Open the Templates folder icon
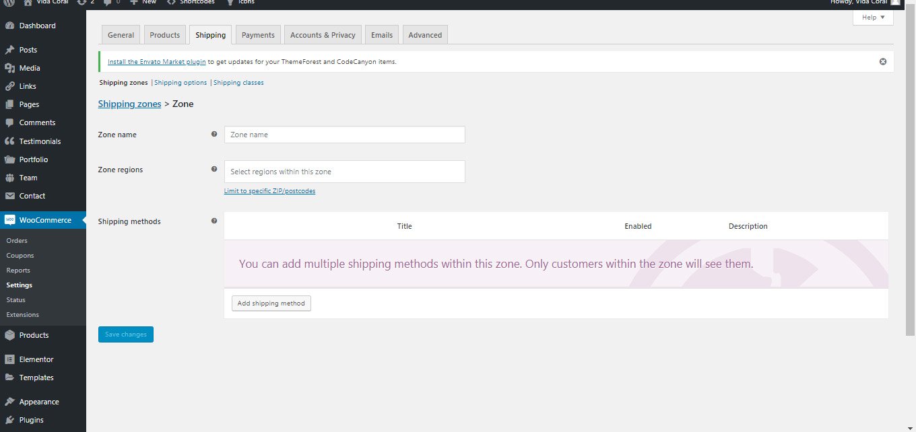Viewport: 916px width, 432px height. pyautogui.click(x=9, y=377)
